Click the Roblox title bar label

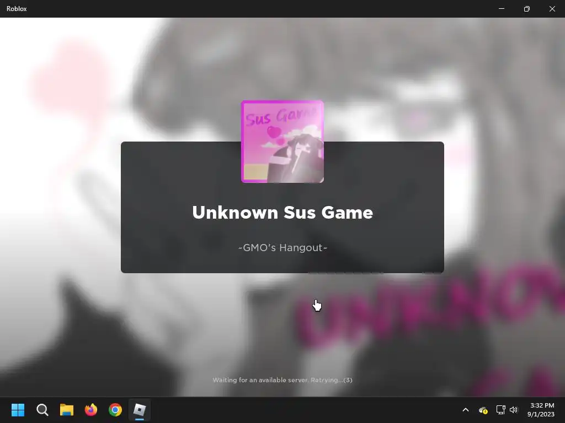[x=17, y=9]
